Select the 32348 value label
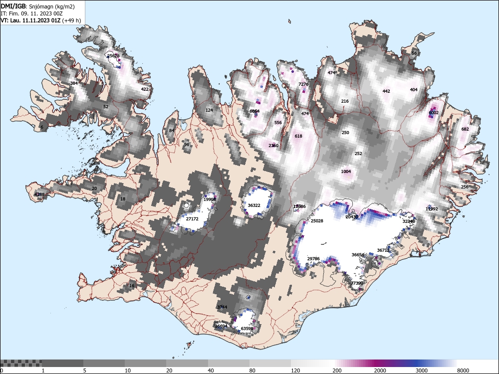Image resolution: width=499 pixels, height=374 pixels. click(x=409, y=221)
